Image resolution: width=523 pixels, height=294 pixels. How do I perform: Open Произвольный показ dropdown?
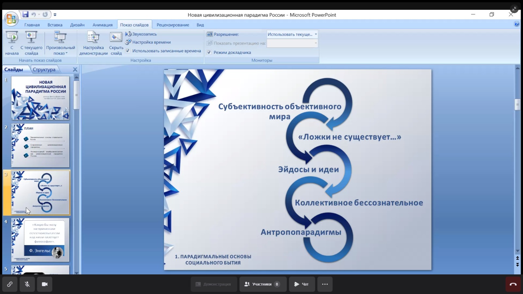pyautogui.click(x=60, y=43)
